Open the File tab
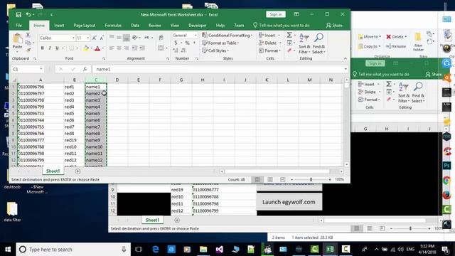 click(18, 26)
